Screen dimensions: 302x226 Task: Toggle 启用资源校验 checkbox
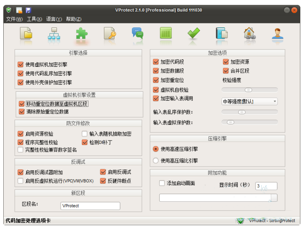coord(20,134)
